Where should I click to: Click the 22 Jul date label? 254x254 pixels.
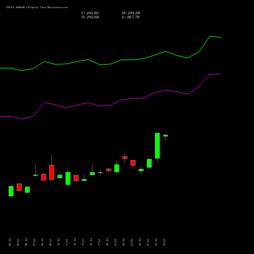pyautogui.click(x=123, y=242)
